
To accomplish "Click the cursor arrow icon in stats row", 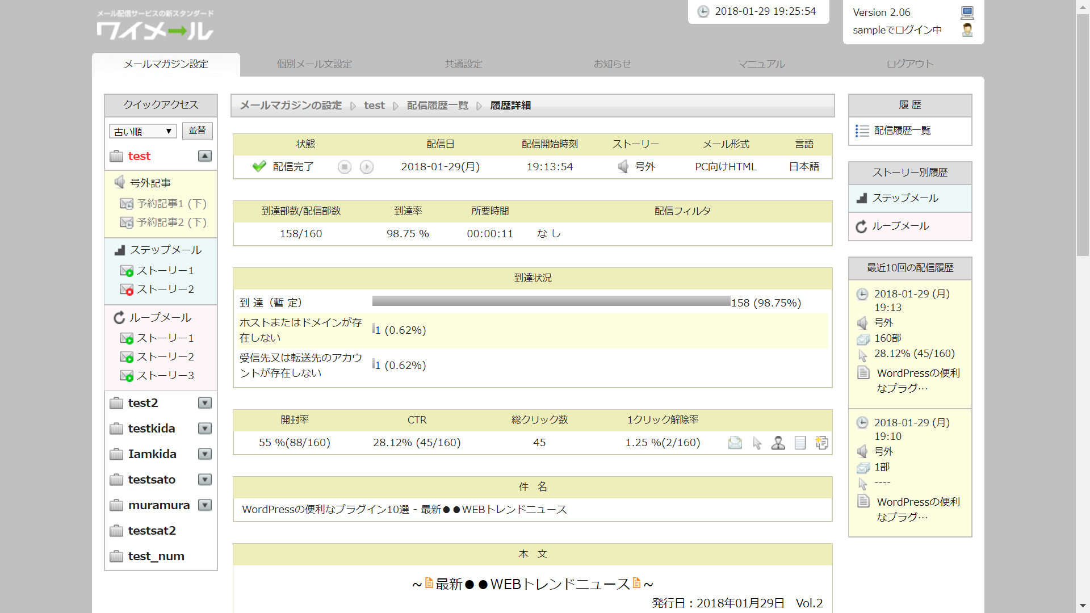I will tap(757, 443).
